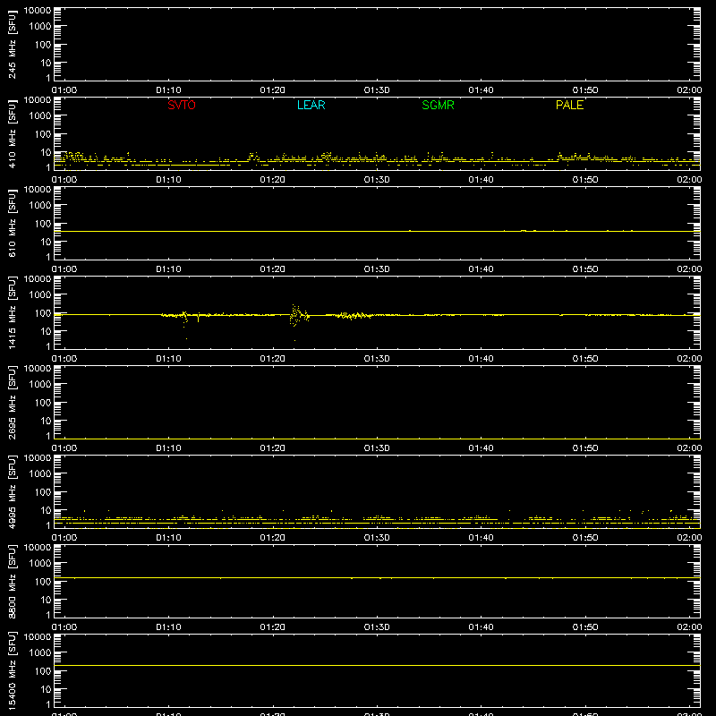Screen dimensions: 716x716
Task: Click the 1415 MHz [SFU] axis title
Action: [12, 312]
